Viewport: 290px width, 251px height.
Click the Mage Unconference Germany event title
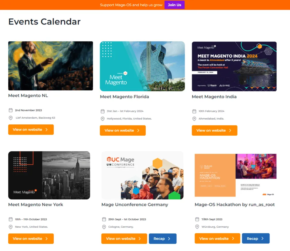tap(135, 205)
